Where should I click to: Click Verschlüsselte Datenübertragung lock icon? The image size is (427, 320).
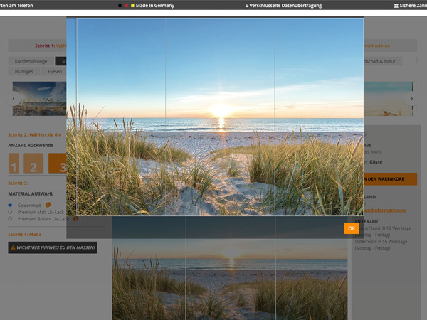[x=247, y=6]
